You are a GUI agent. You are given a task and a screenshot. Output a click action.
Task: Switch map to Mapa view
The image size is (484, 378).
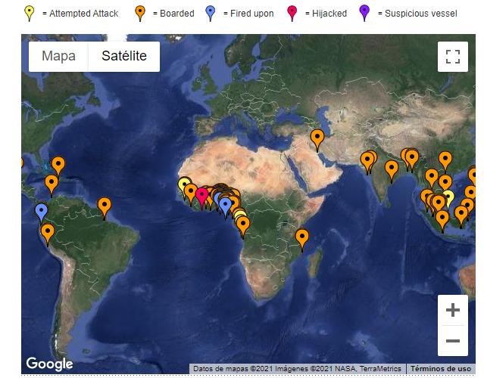(x=58, y=57)
